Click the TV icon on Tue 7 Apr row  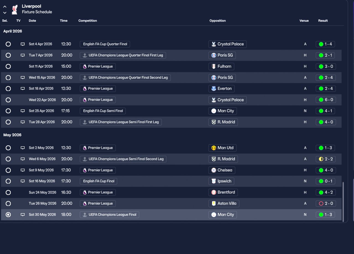click(x=23, y=55)
